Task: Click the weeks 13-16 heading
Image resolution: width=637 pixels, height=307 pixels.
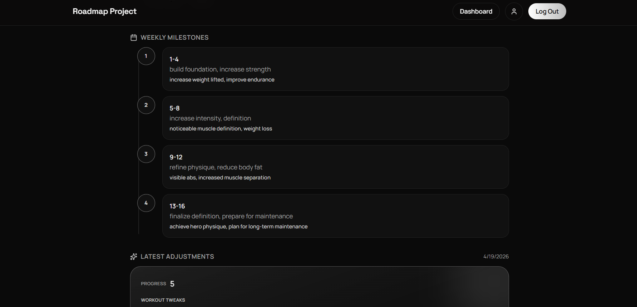Action: pos(177,206)
